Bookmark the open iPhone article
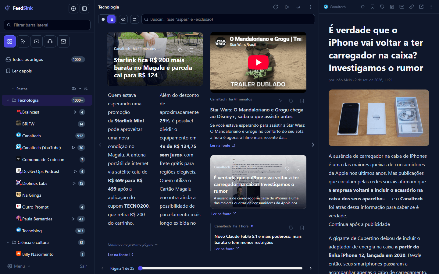The height and width of the screenshot is (274, 439). click(x=373, y=7)
